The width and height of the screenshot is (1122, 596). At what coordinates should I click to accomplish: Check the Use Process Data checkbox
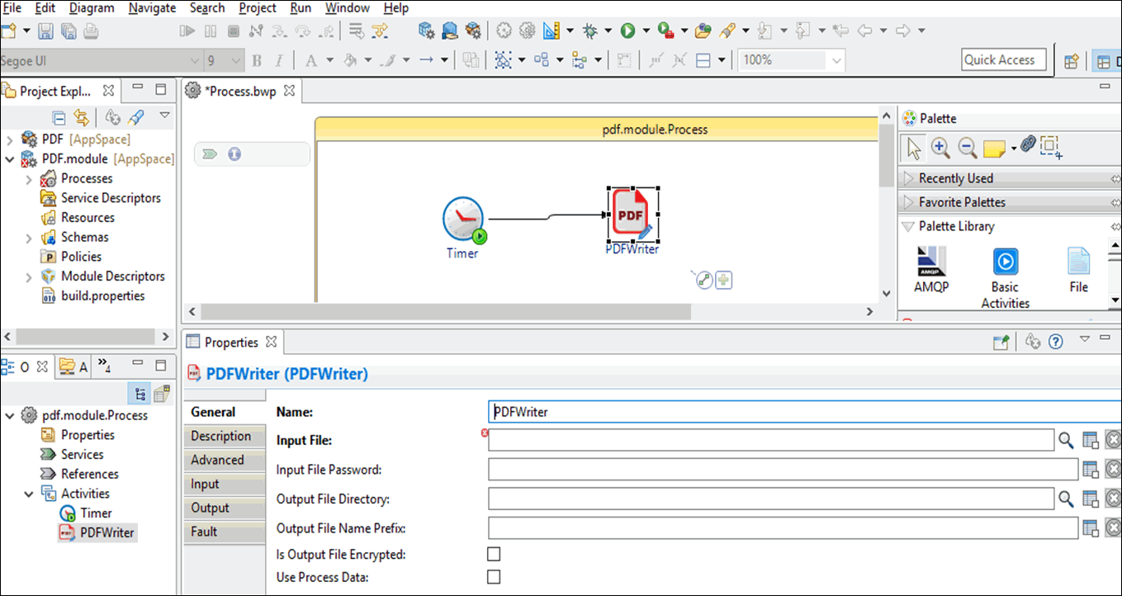(x=494, y=577)
